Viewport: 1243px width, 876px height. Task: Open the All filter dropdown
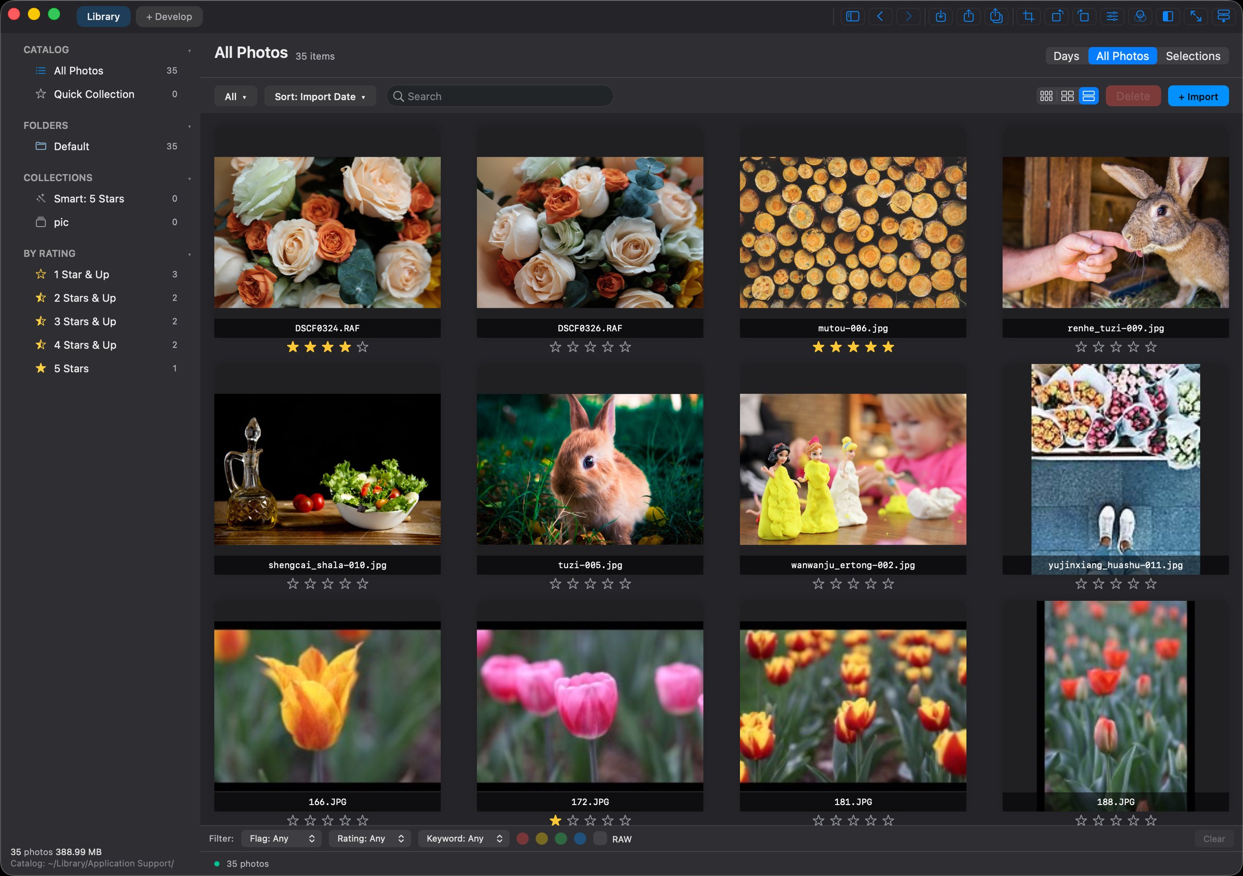click(x=235, y=96)
